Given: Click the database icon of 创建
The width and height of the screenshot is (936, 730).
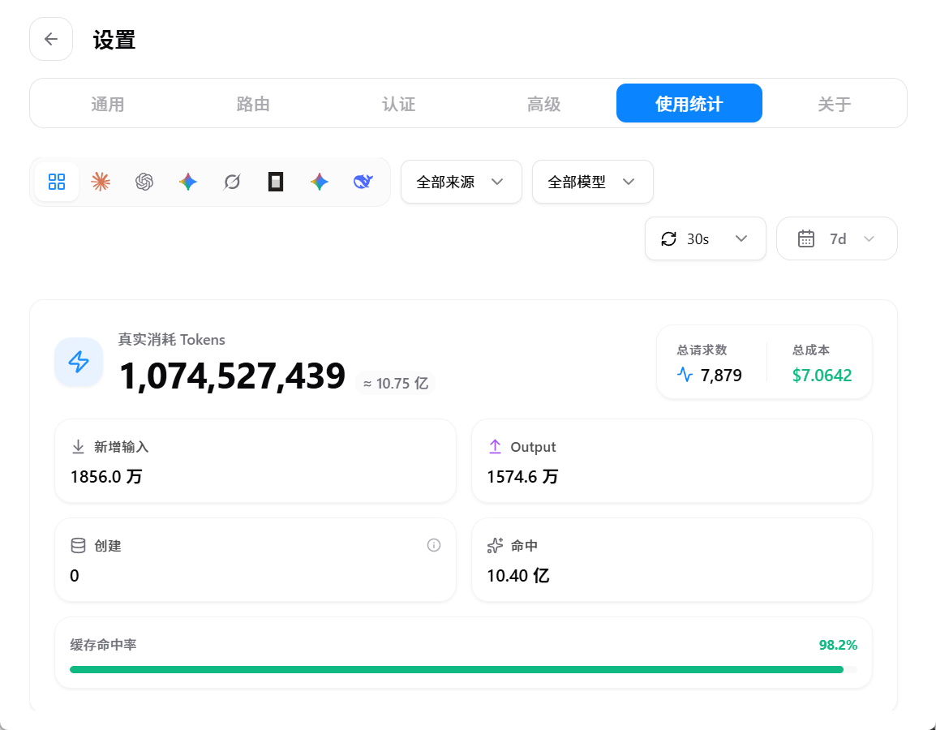Looking at the screenshot, I should (78, 546).
